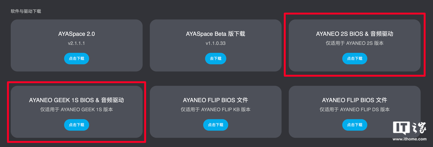433x147 pixels.
Task: Select the AYASpace 2.0 card title
Action: coord(76,34)
